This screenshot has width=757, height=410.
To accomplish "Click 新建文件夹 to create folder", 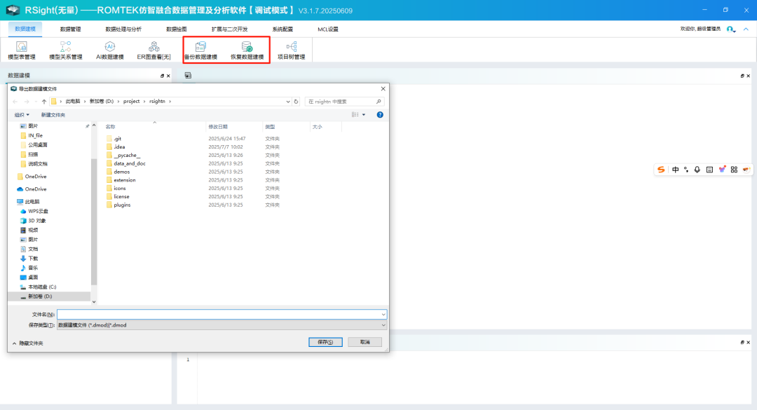I will 53,115.
